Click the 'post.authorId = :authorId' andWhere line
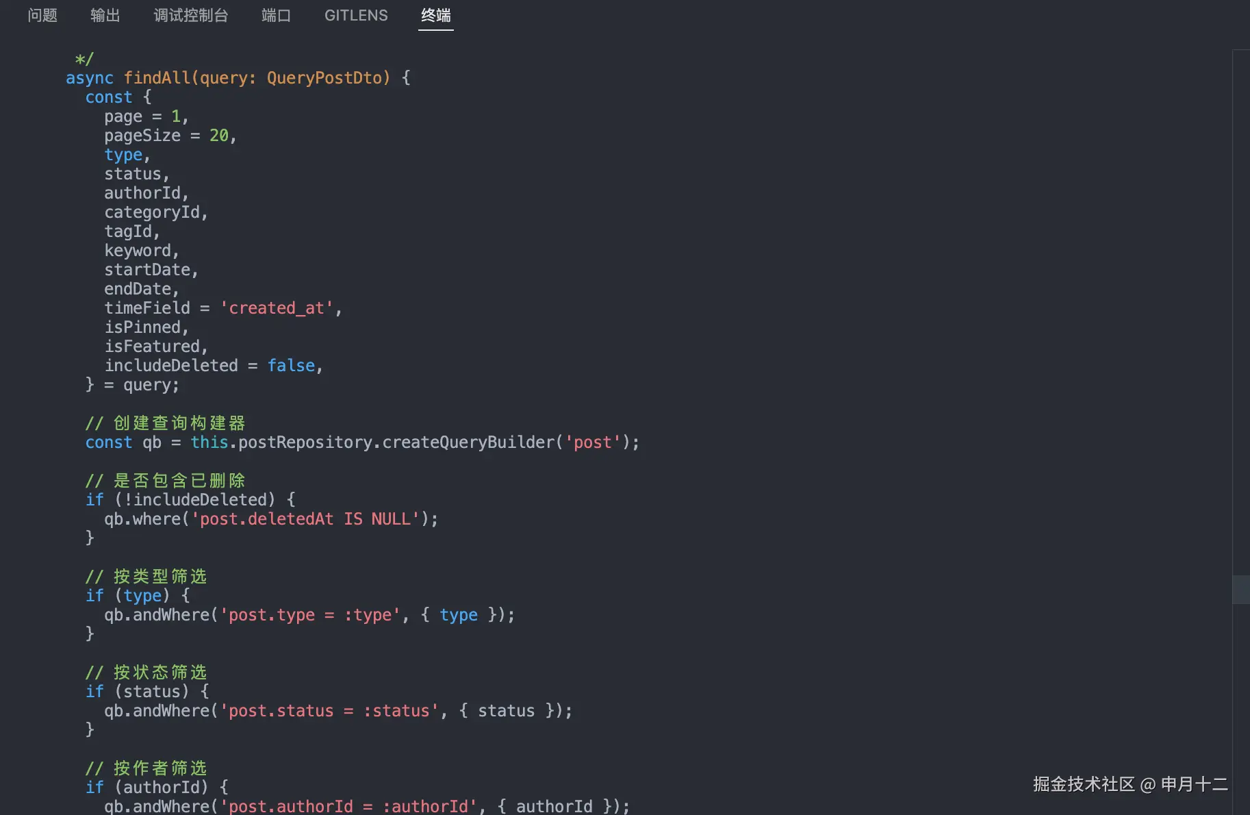Image resolution: width=1250 pixels, height=815 pixels. tap(367, 806)
